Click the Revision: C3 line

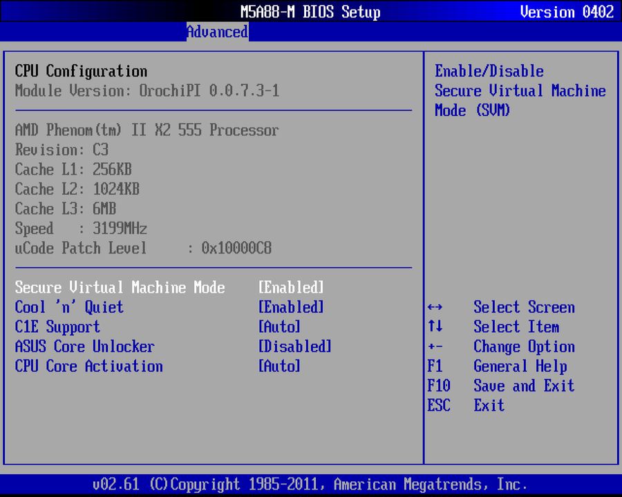62,150
